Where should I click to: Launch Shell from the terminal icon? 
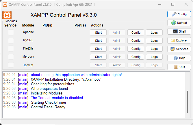click(x=175, y=31)
